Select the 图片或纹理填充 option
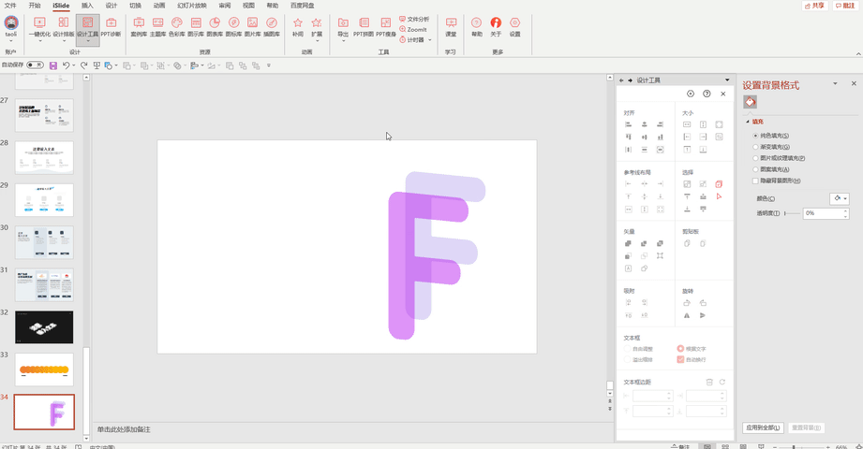 (779, 158)
